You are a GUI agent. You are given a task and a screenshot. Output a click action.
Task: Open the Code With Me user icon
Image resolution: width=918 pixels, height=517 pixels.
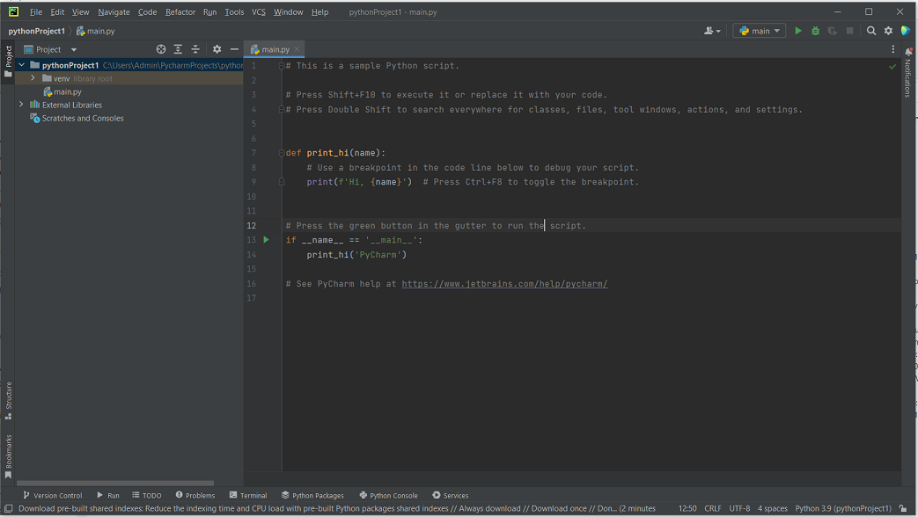pos(712,31)
